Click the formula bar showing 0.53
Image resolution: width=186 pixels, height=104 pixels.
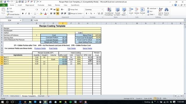108,20
